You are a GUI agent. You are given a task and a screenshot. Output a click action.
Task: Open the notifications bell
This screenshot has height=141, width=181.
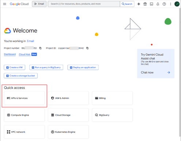[x=158, y=4]
